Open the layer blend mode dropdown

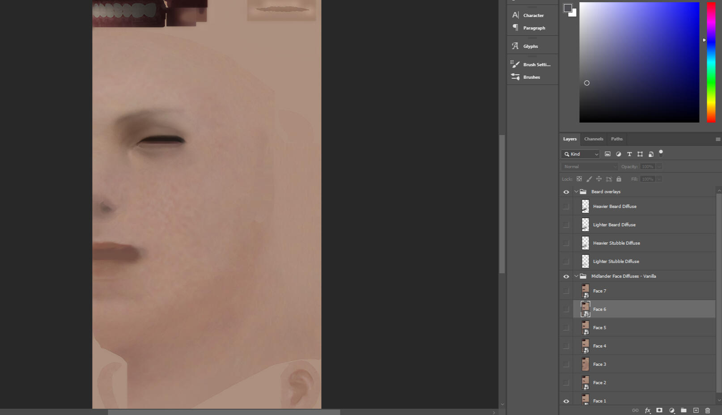pos(589,166)
